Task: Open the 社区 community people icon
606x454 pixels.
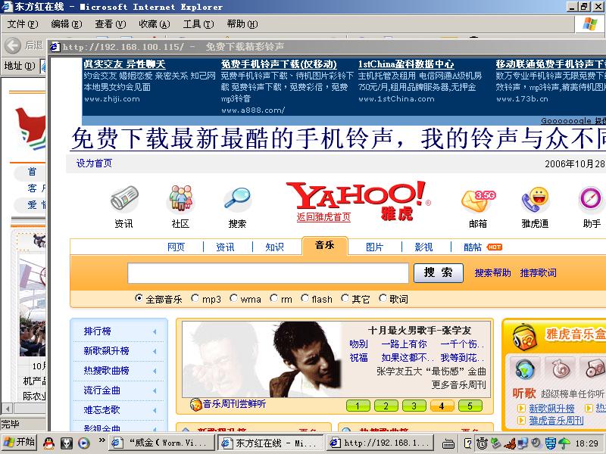Action: pyautogui.click(x=180, y=199)
